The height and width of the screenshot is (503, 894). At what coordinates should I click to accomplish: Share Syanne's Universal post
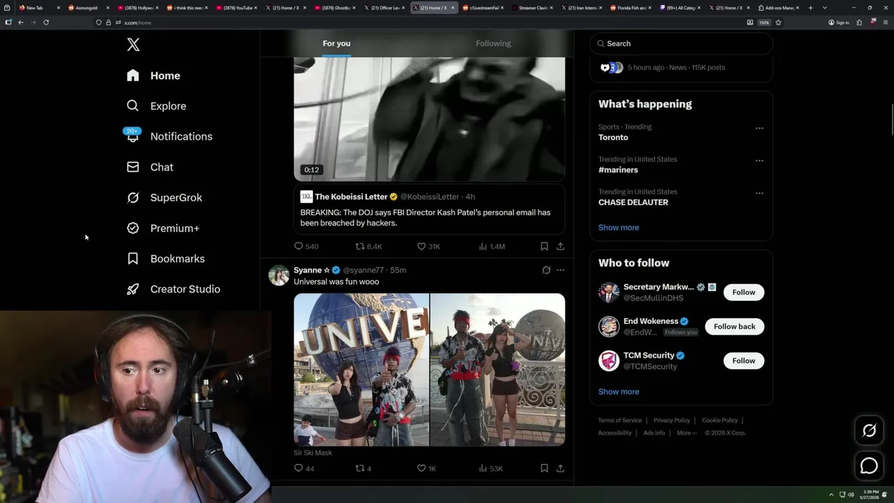point(560,469)
